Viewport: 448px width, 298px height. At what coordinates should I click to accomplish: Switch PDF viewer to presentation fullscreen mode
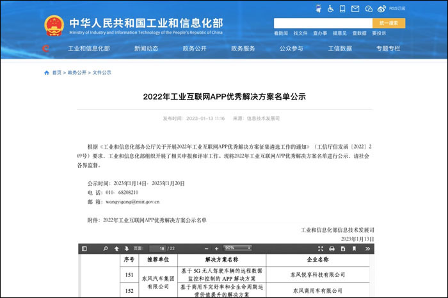tap(321, 249)
